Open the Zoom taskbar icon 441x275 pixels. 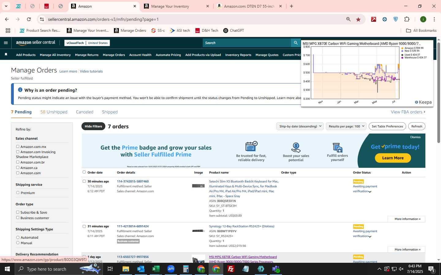171,269
